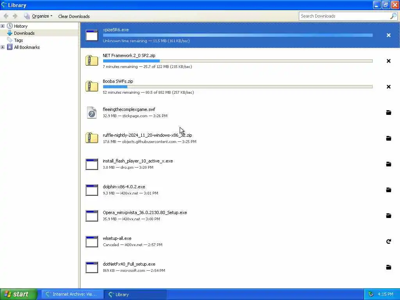Click the Tags label icon
Viewport: 400px width, 300px height.
tap(10, 40)
